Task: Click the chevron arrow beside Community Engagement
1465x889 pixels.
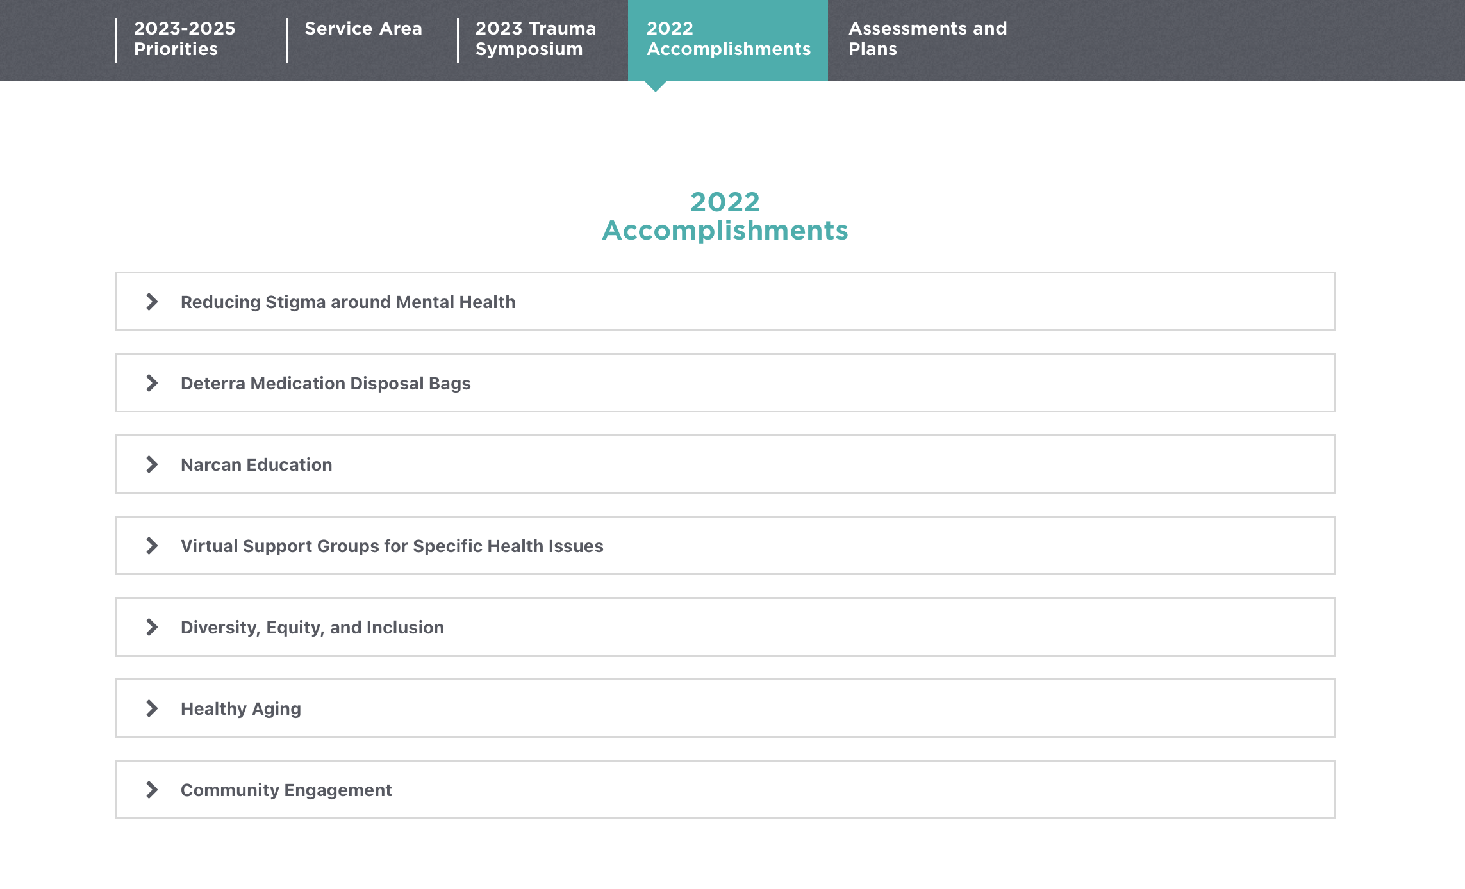Action: [152, 790]
